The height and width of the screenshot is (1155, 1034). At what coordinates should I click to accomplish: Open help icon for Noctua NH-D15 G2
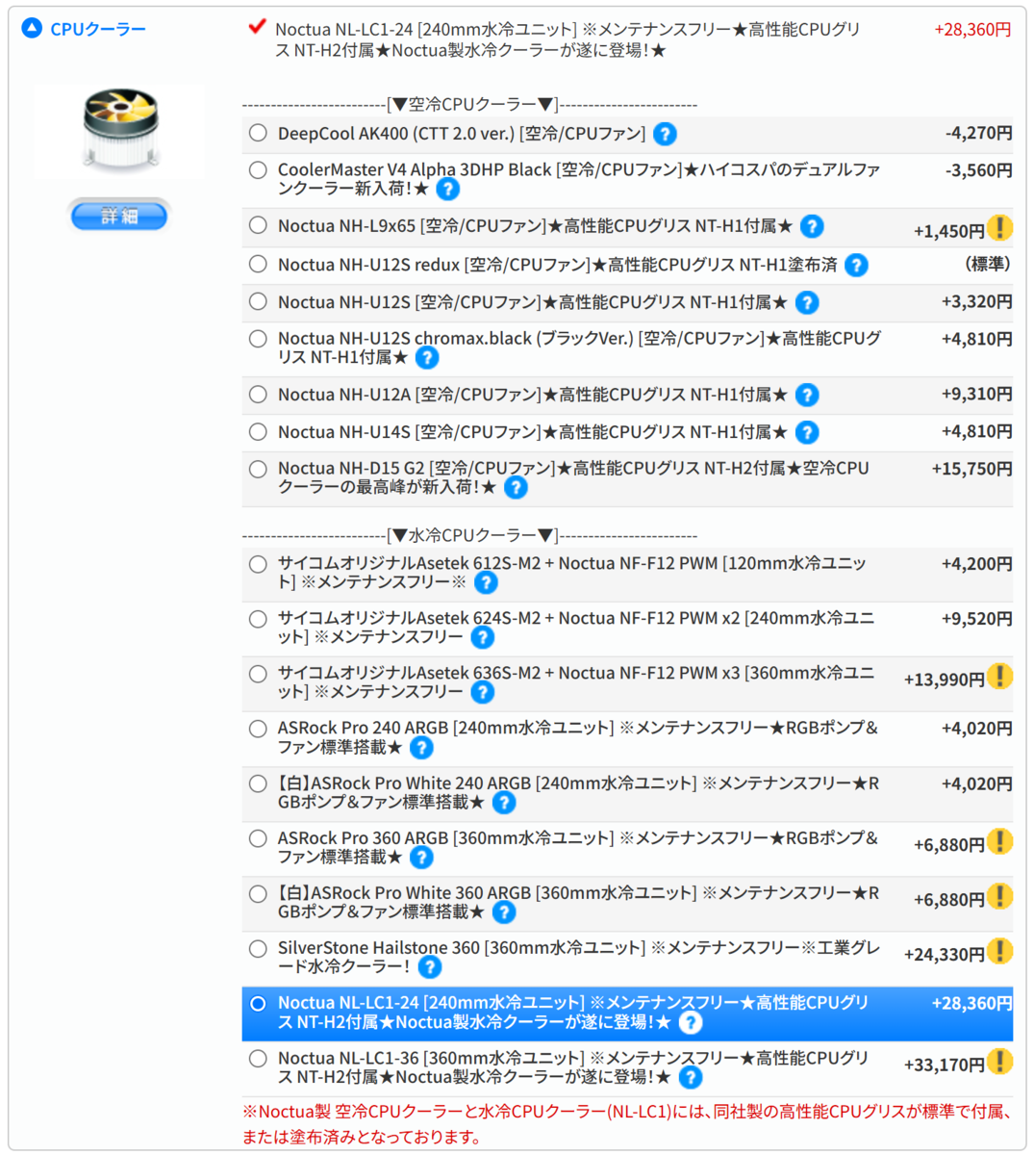(516, 487)
